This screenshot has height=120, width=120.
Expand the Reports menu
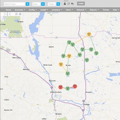pyautogui.click(x=94, y=10)
